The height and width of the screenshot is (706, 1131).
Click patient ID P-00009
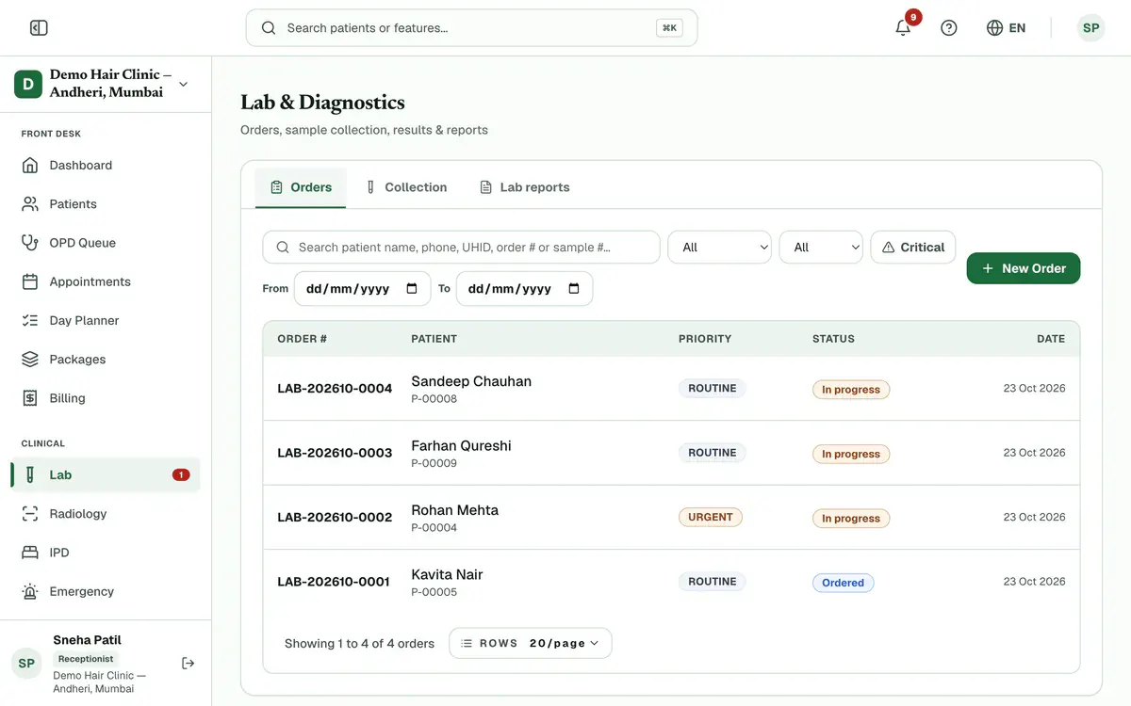(434, 463)
